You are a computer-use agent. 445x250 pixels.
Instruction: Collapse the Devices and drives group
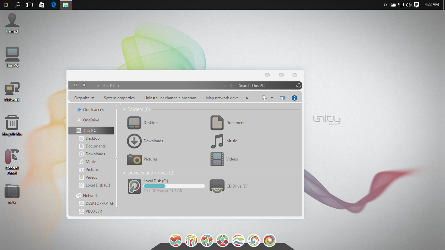pyautogui.click(x=124, y=173)
